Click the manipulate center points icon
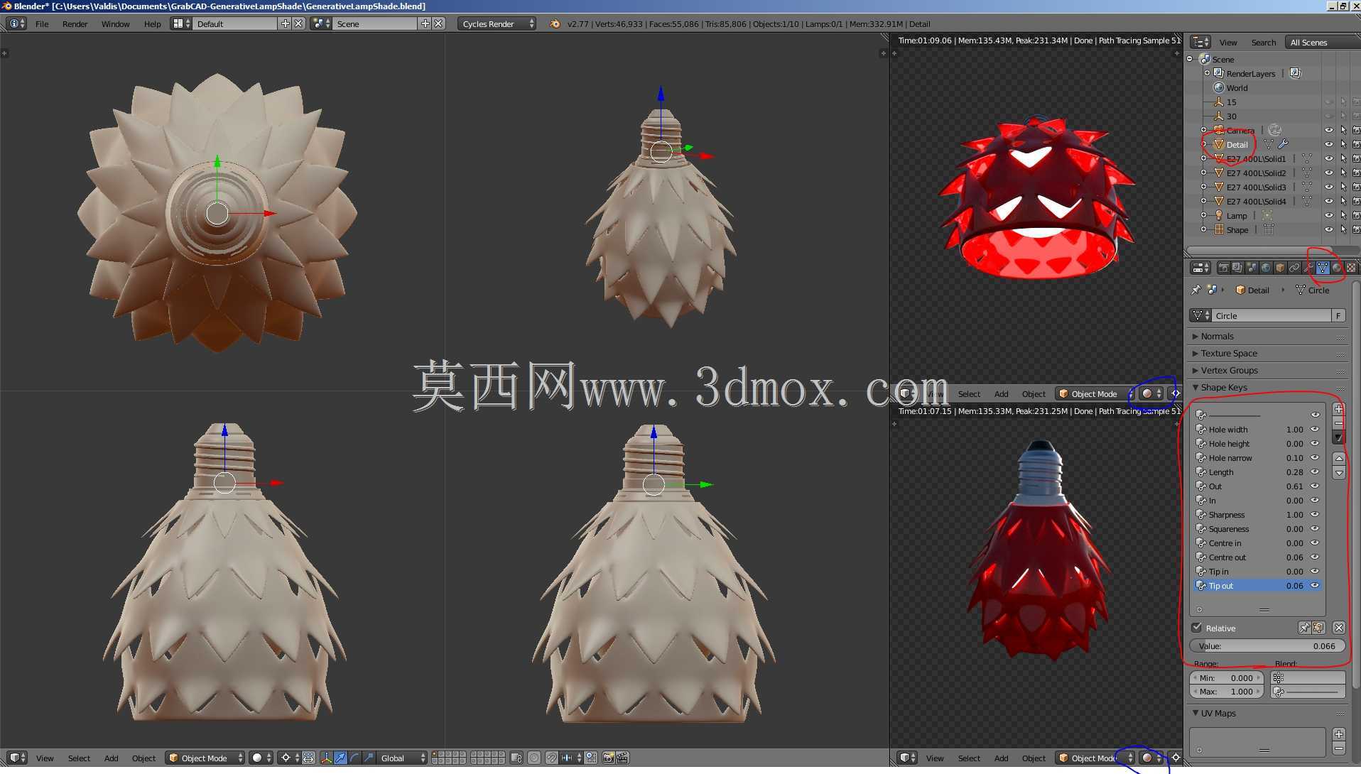1361x774 pixels. (x=308, y=758)
